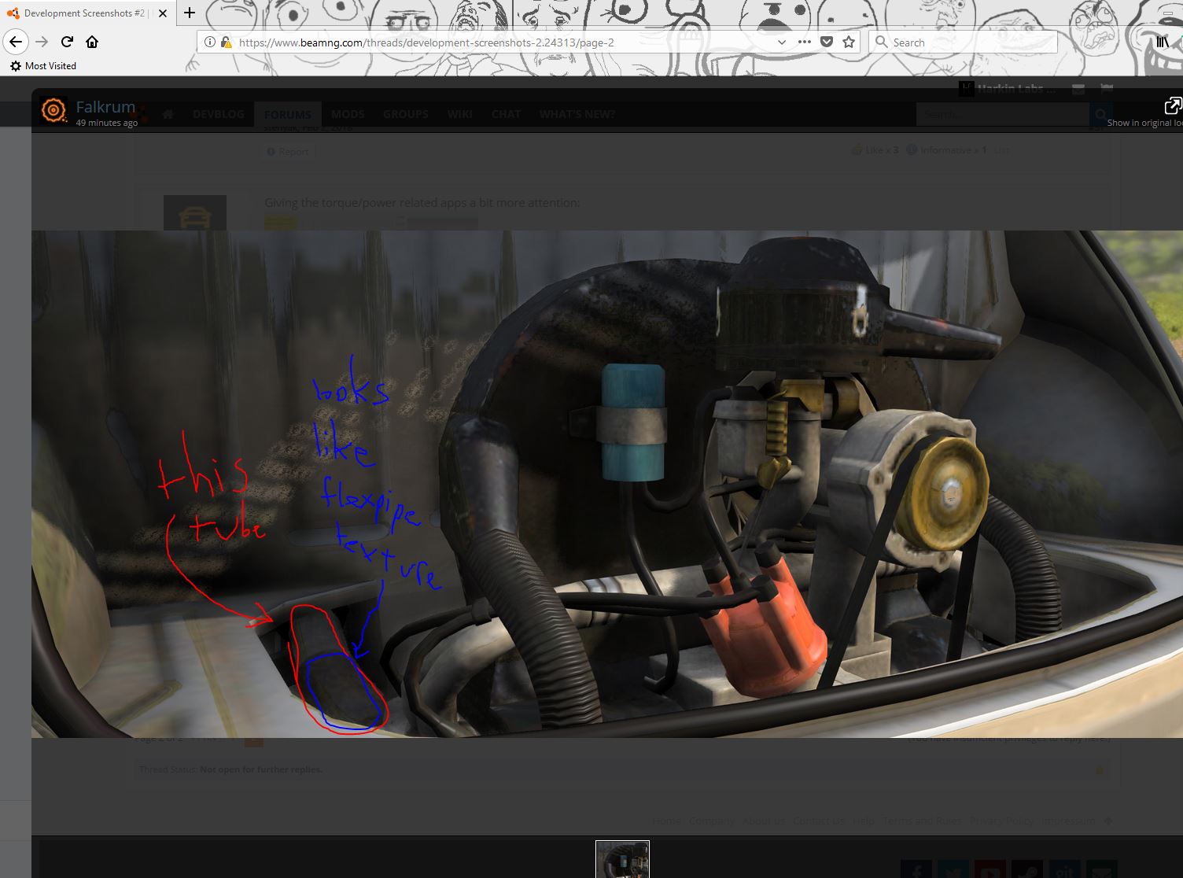
Task: Focus the browser Search field
Action: [963, 42]
